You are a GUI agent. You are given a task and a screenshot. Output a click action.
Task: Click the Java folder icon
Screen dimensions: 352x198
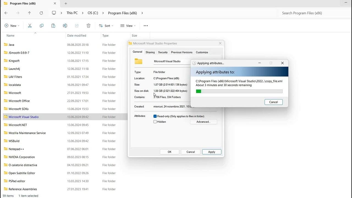[5, 45]
